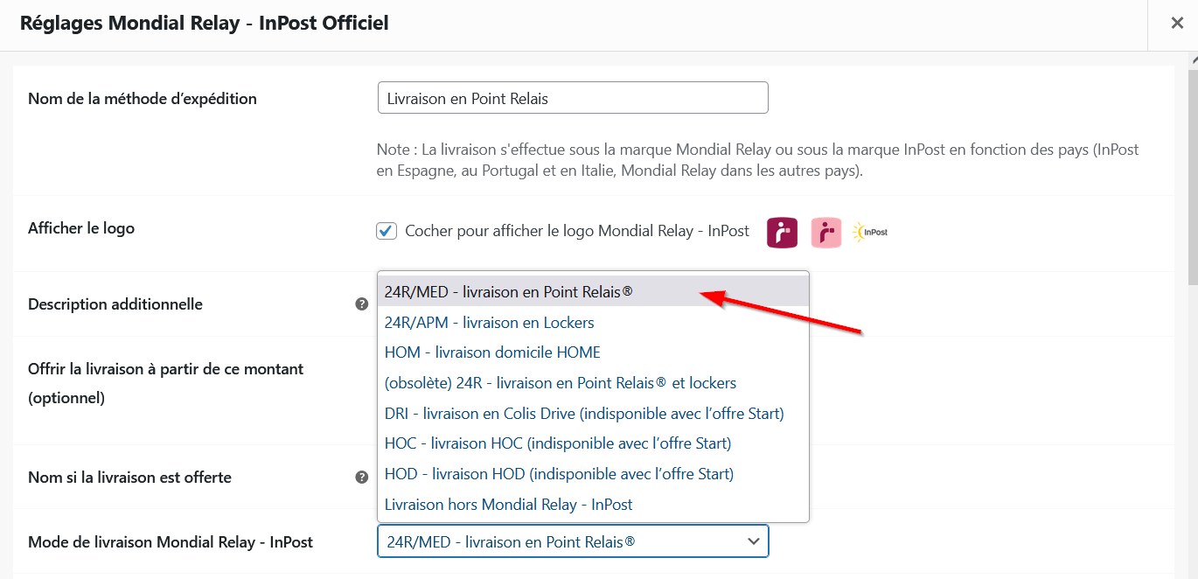Screen dimensions: 1198x579
Task: Click inside the Livraison en Point Relais text box
Action: [572, 97]
